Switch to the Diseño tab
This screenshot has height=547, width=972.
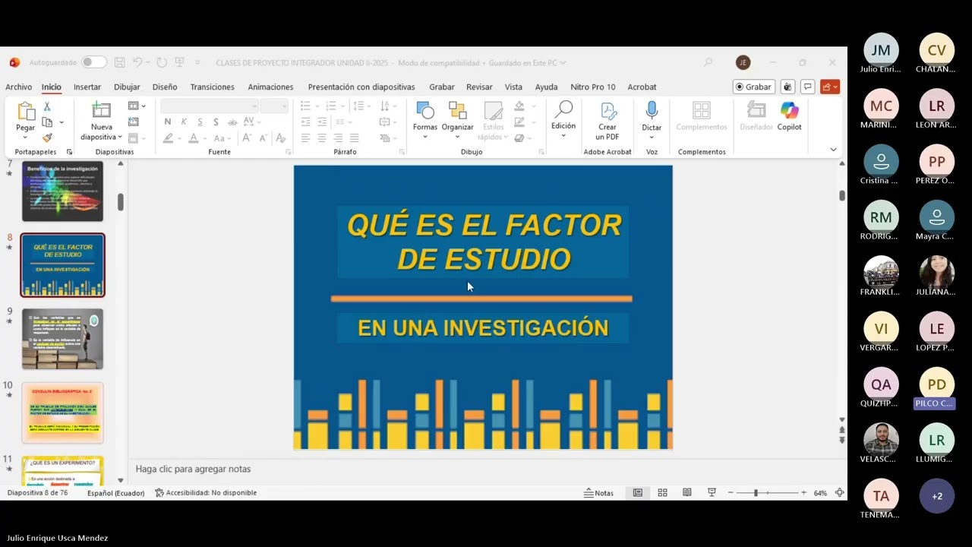[x=165, y=87]
